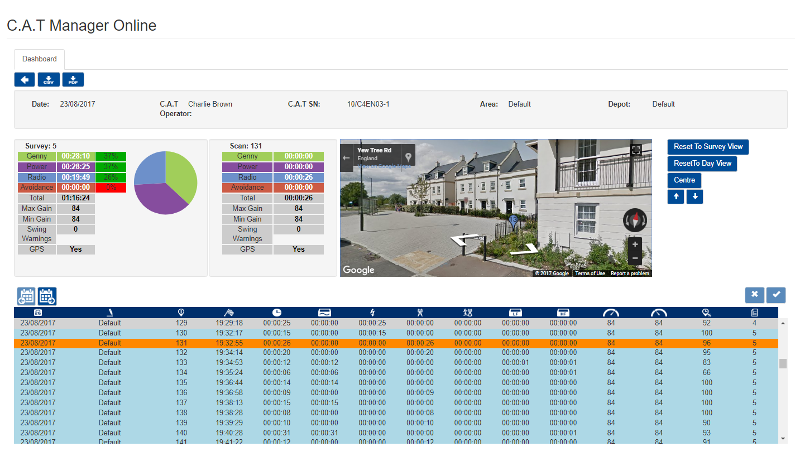Zoom out on the Street View
The width and height of the screenshot is (795, 456).
click(635, 259)
